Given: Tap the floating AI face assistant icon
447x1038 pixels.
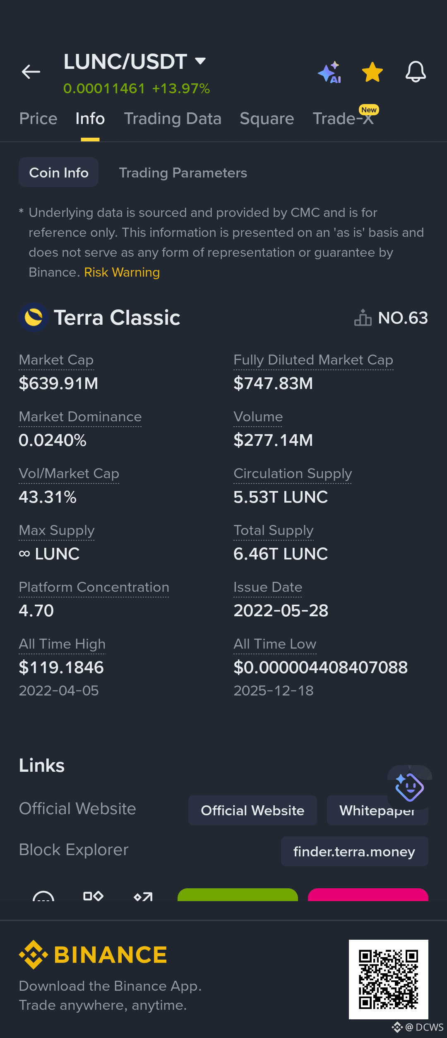Looking at the screenshot, I should click(409, 787).
